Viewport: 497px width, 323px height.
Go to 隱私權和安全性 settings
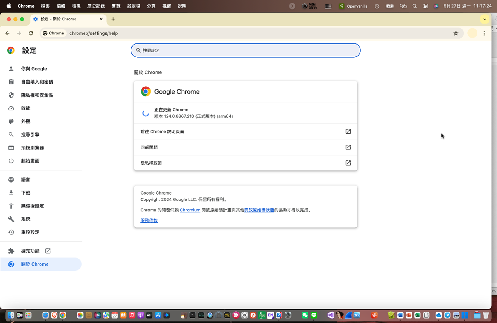point(37,95)
